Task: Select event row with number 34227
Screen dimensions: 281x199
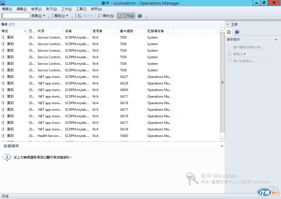Action: pos(110,77)
